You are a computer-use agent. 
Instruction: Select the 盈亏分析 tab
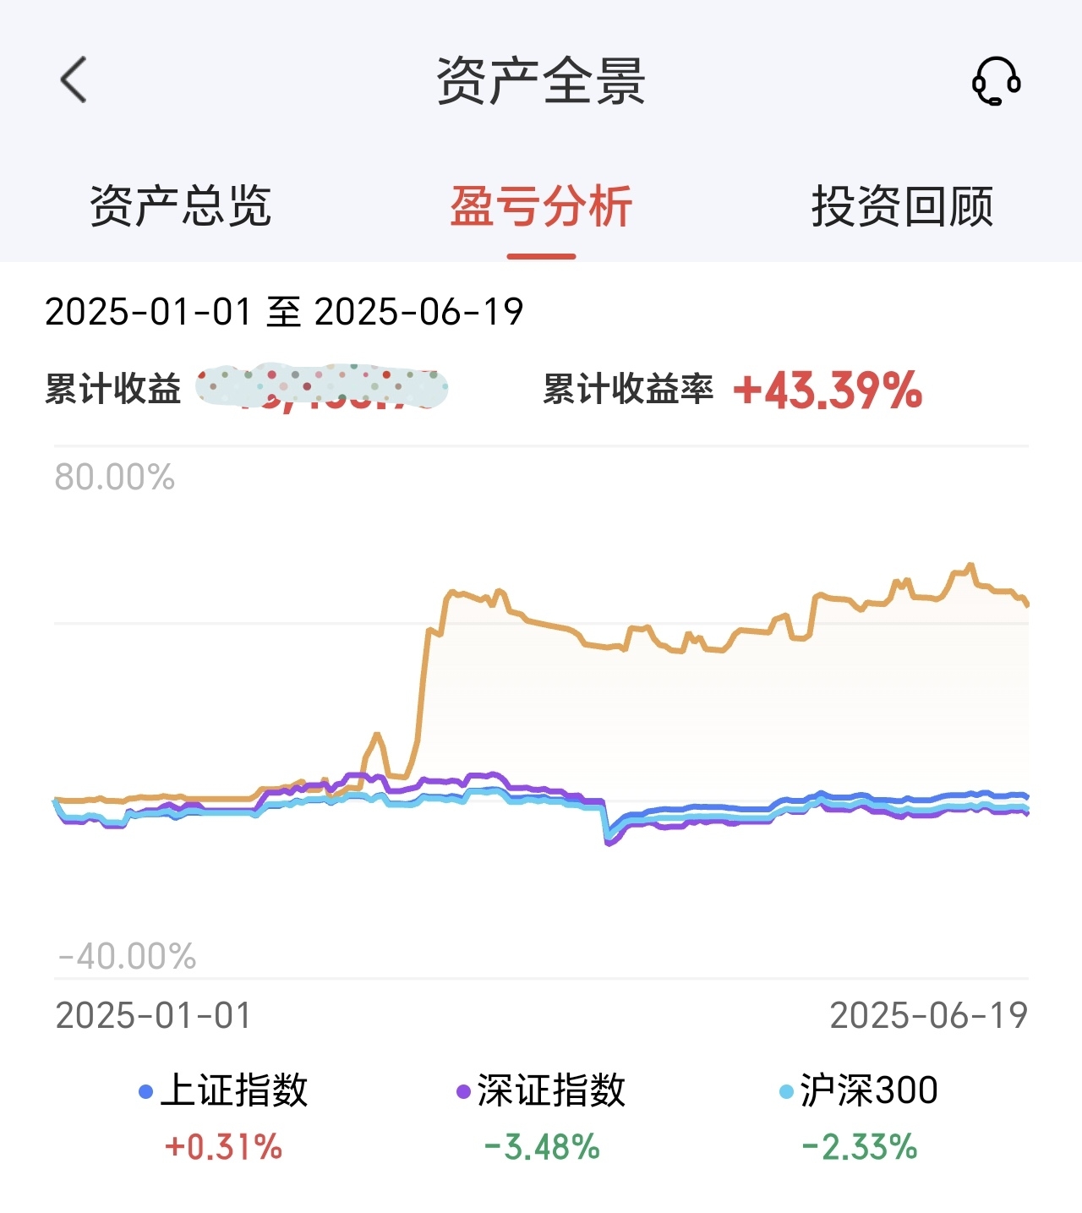[x=541, y=205]
